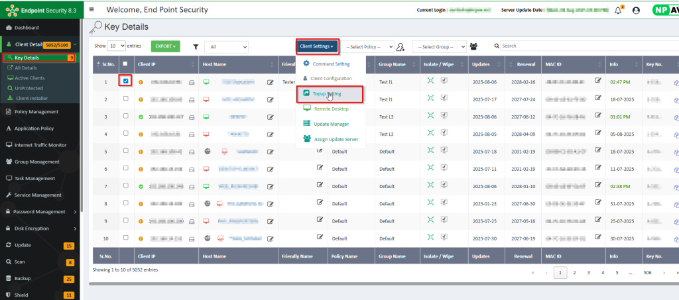The width and height of the screenshot is (679, 300).
Task: Open the user profile icon in header
Action: click(636, 11)
